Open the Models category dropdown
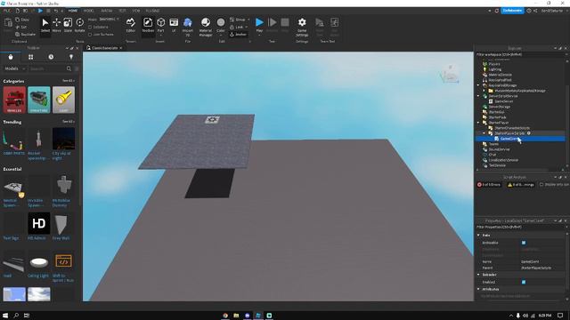Viewport: 570px width, 320px height. coord(14,68)
